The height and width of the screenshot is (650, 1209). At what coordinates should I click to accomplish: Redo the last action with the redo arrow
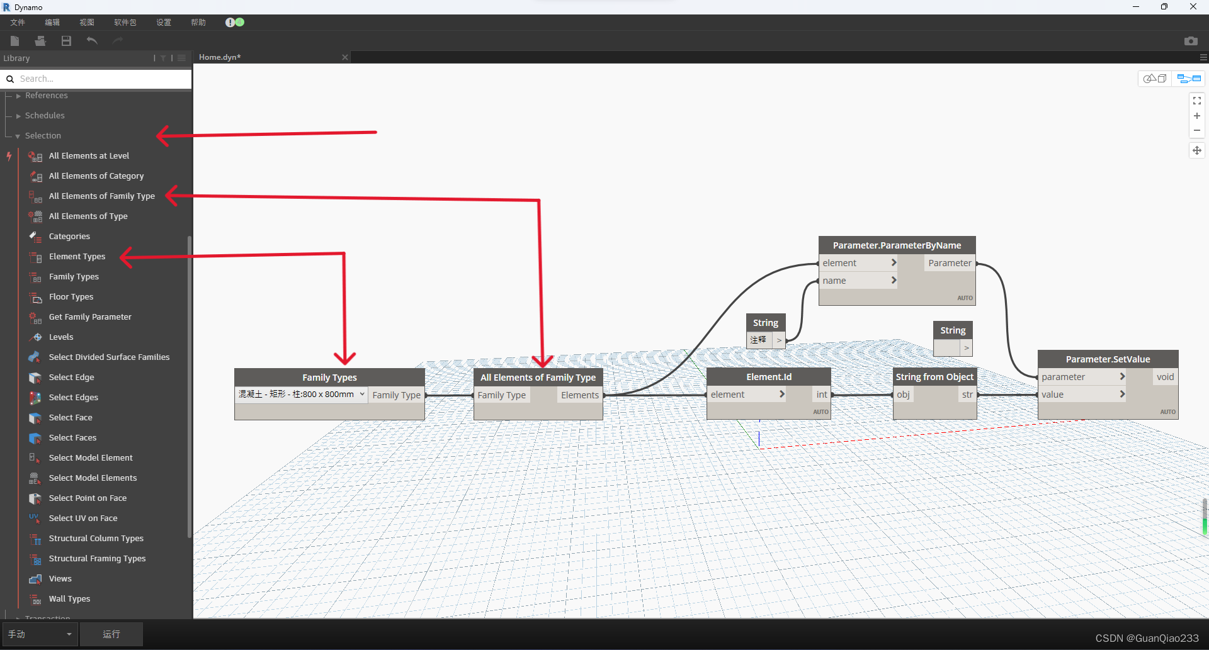tap(117, 40)
